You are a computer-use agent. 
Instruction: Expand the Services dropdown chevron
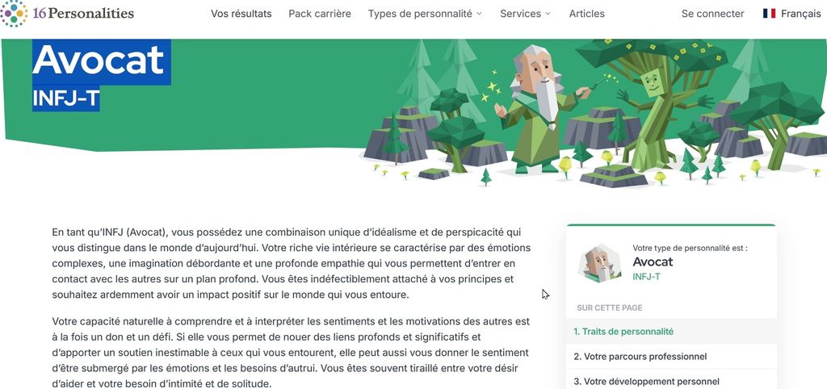pyautogui.click(x=548, y=15)
